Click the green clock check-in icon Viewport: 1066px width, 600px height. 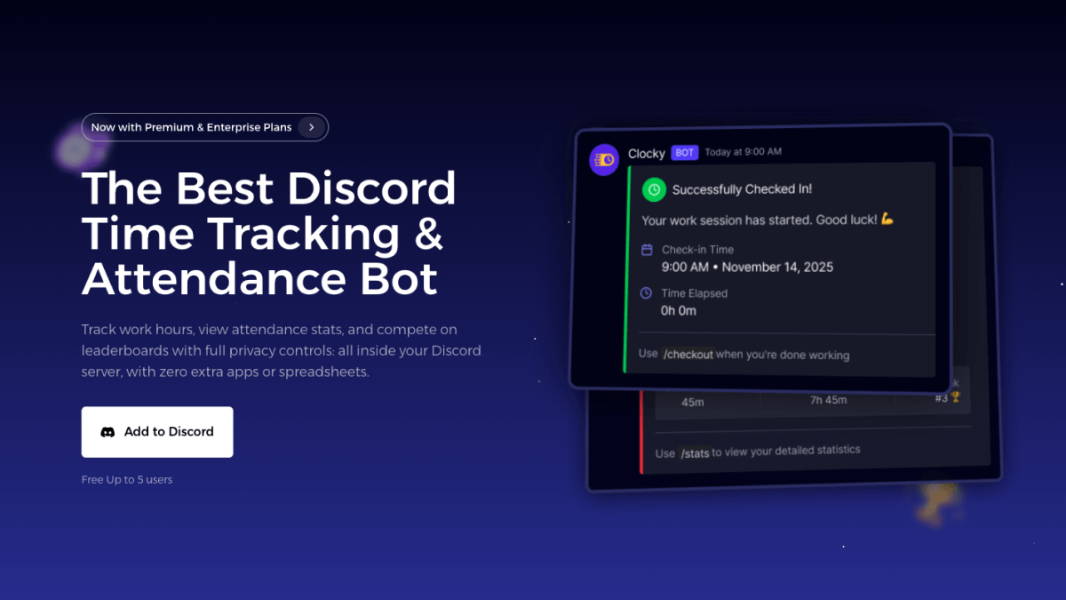tap(654, 189)
